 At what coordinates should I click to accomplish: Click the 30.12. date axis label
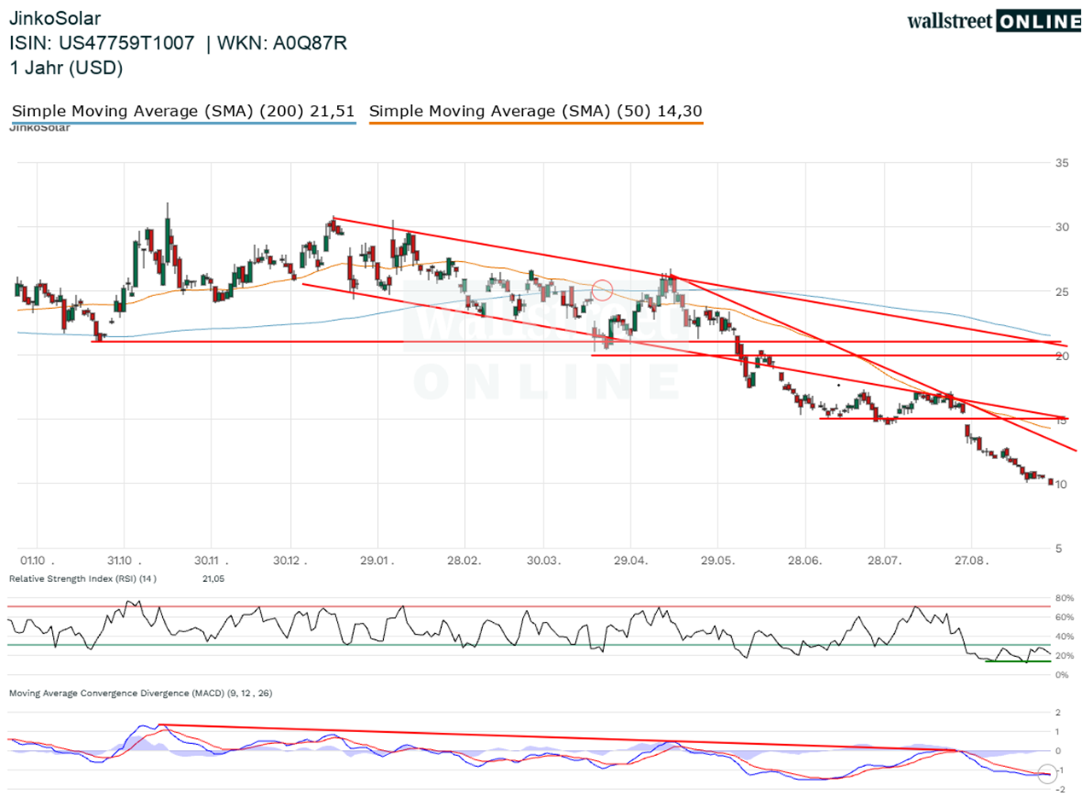289,560
